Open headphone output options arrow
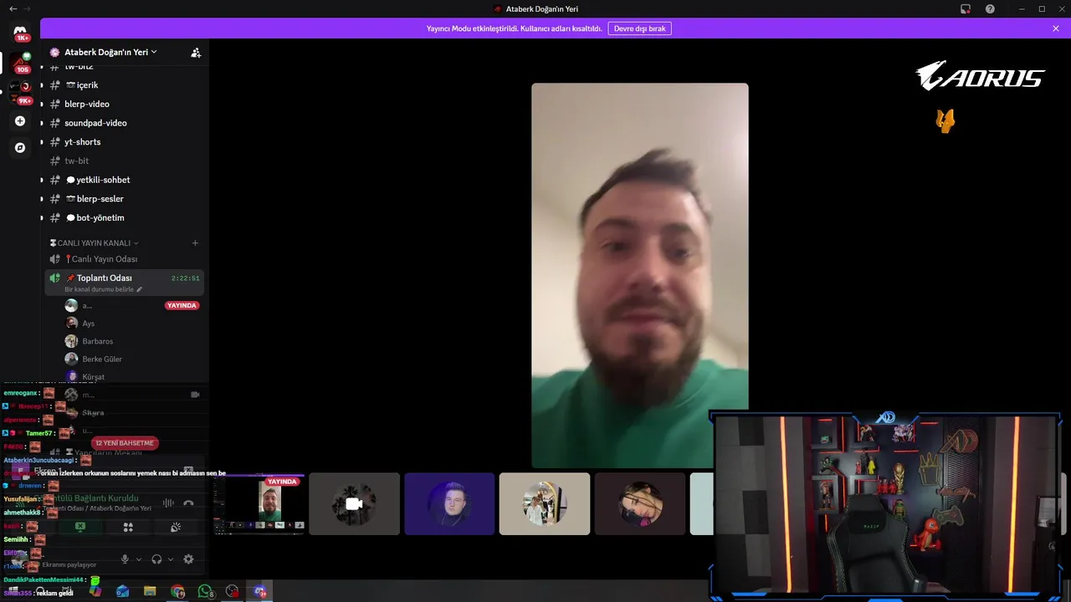 171,559
